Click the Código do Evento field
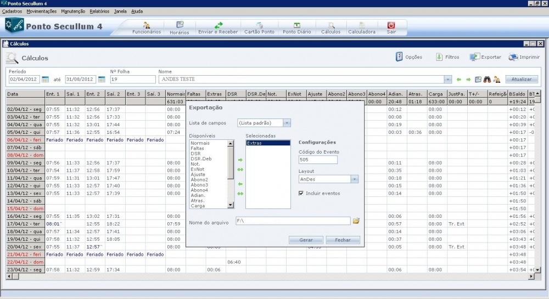Screen dimensions: 549x299 pos(318,160)
